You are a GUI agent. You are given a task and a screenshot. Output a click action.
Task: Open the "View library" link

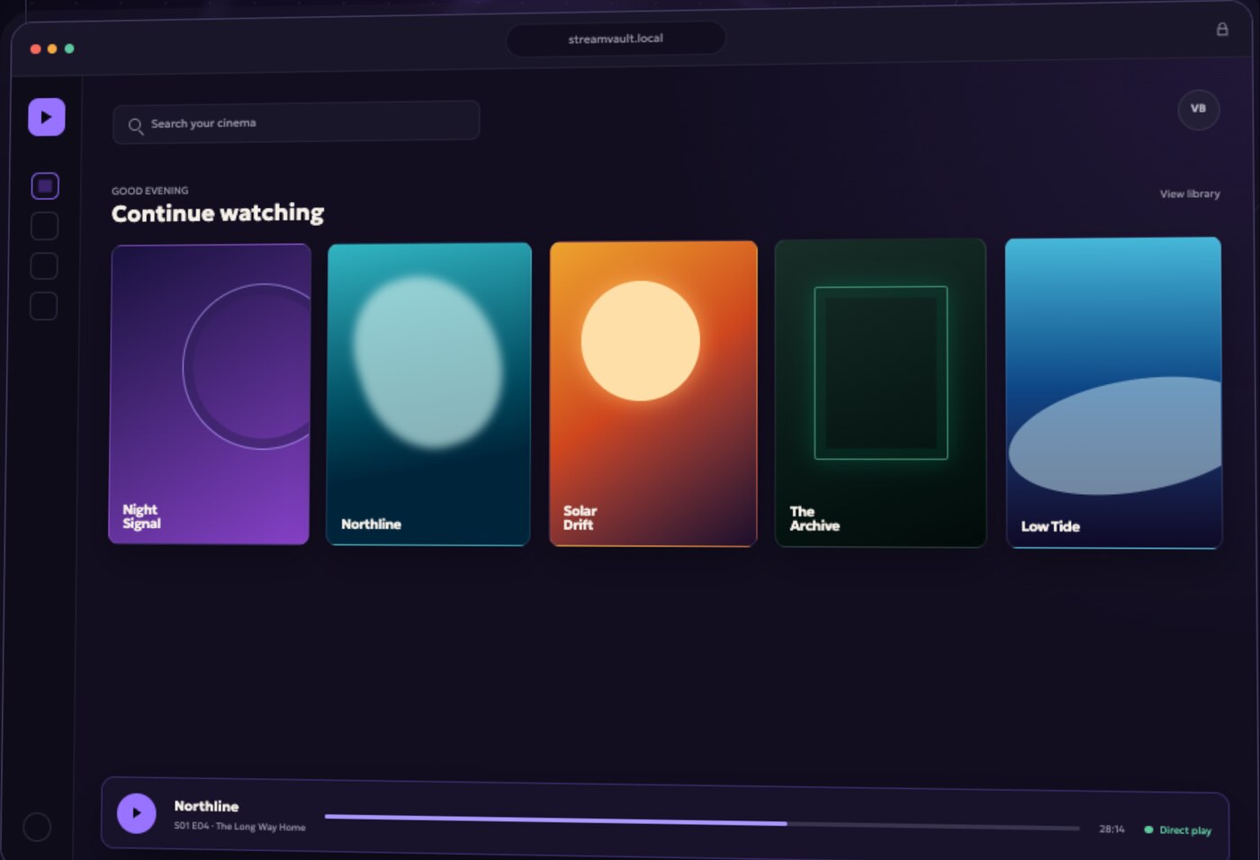1190,193
